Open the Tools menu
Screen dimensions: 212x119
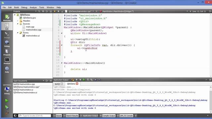[x=42, y=7]
